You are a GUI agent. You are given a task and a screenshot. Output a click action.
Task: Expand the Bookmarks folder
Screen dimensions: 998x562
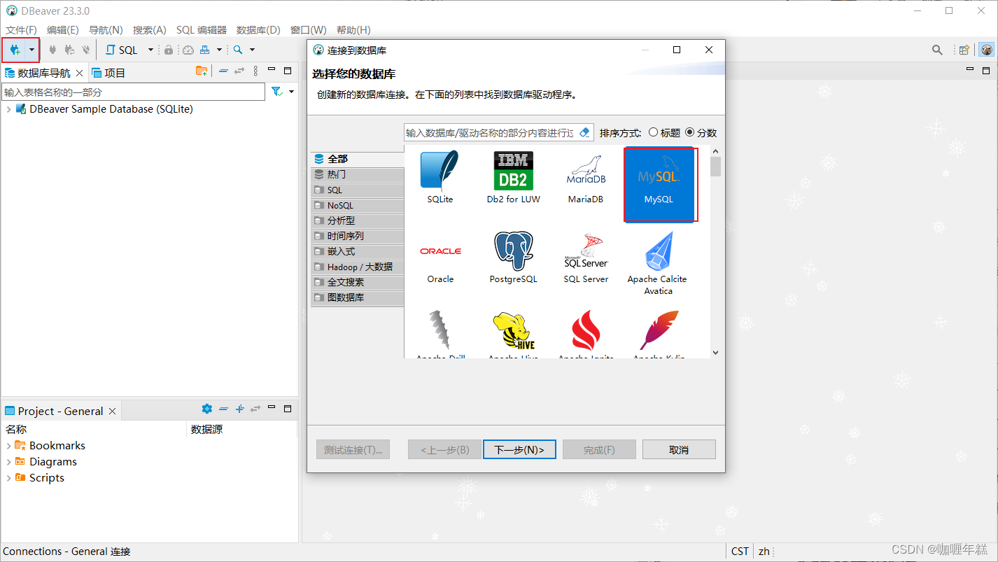(x=8, y=446)
